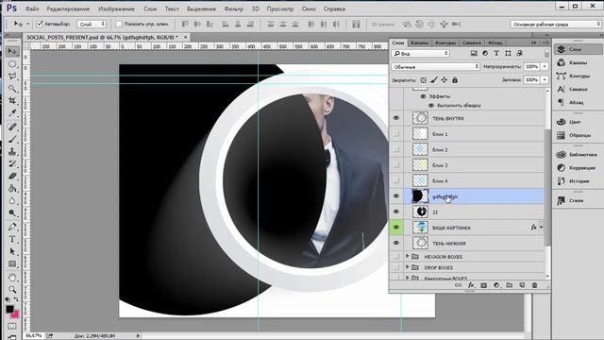This screenshot has width=604, height=340.
Task: Open the fill 100% dropdown arrow
Action: [545, 79]
